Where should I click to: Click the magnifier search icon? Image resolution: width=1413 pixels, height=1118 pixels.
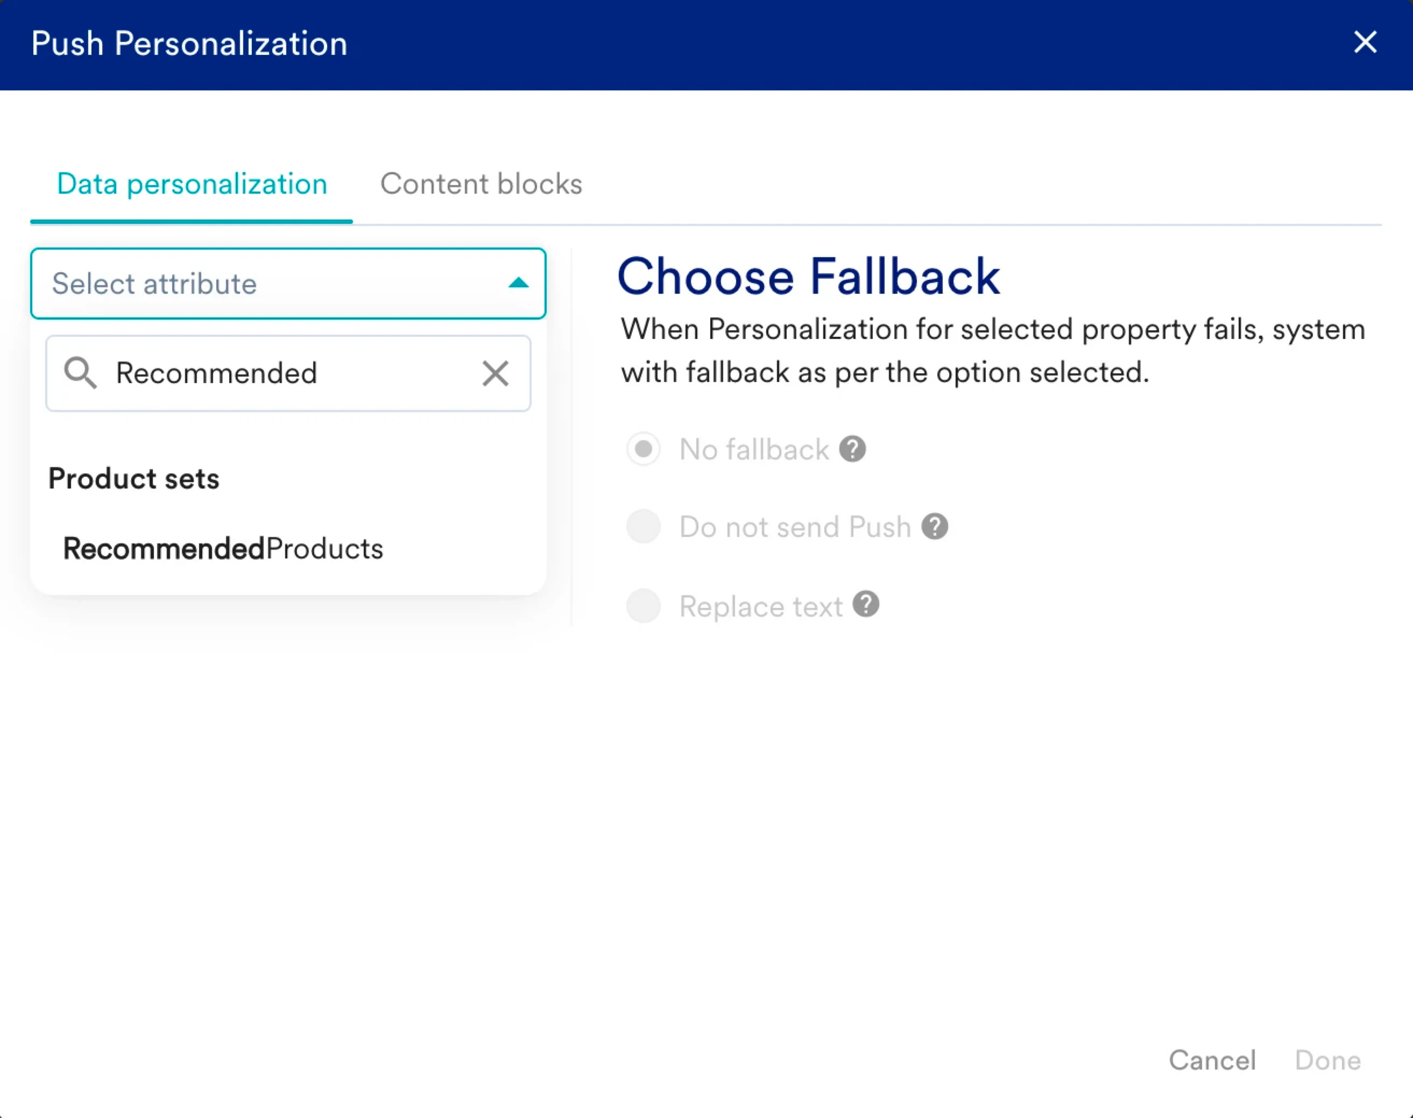pos(80,373)
